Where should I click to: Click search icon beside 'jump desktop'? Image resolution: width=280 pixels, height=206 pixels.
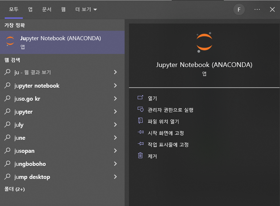tap(7, 177)
